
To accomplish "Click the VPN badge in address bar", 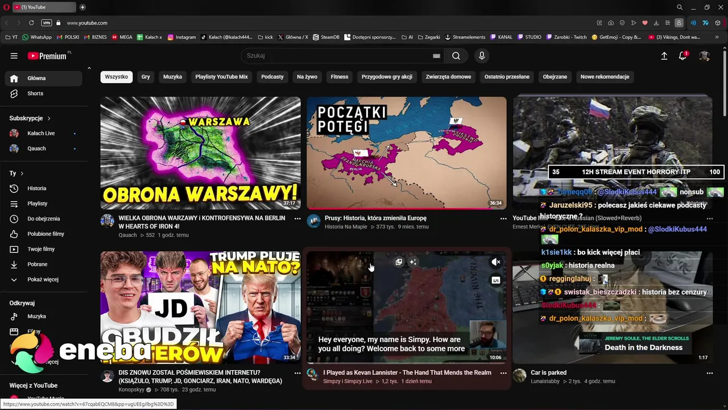I will pyautogui.click(x=47, y=23).
